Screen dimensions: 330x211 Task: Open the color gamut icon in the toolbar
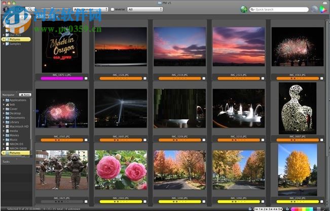(x=322, y=10)
